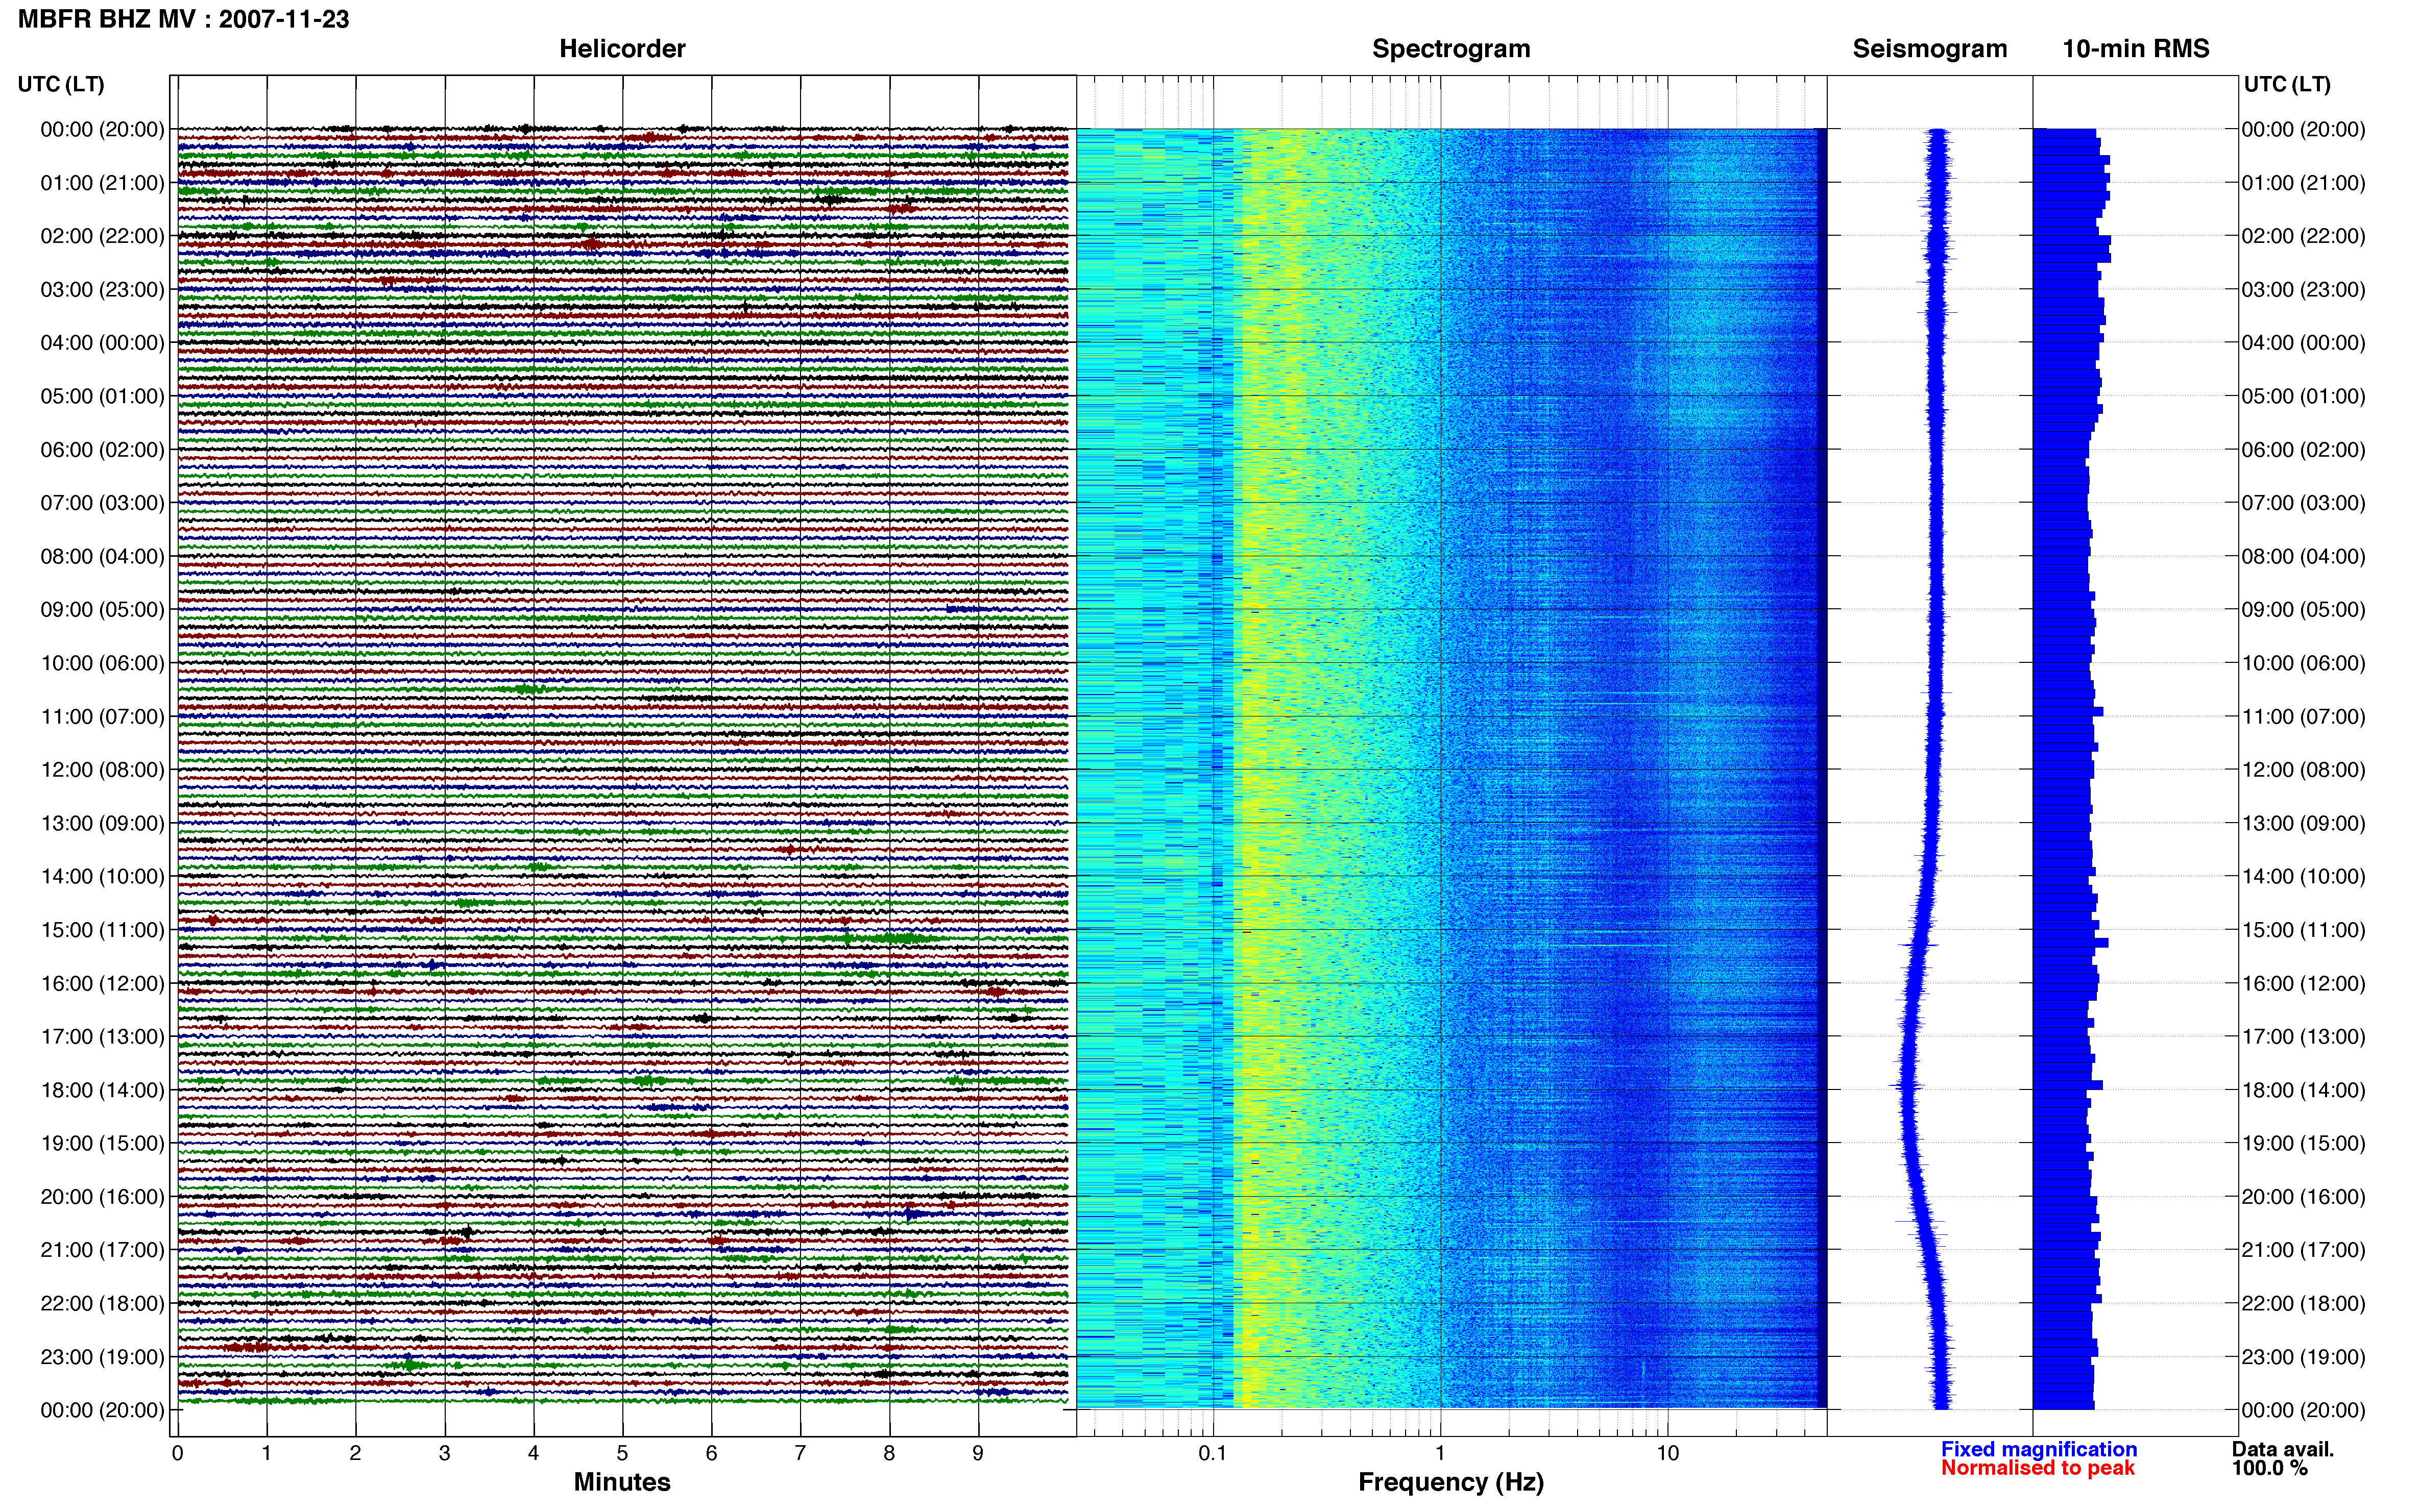This screenshot has height=1512, width=2420.
Task: Click the left 08:00 (04:00) time label
Action: [x=102, y=556]
